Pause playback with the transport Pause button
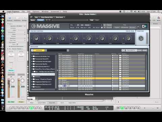The width and height of the screenshot is (162, 122). [35, 108]
